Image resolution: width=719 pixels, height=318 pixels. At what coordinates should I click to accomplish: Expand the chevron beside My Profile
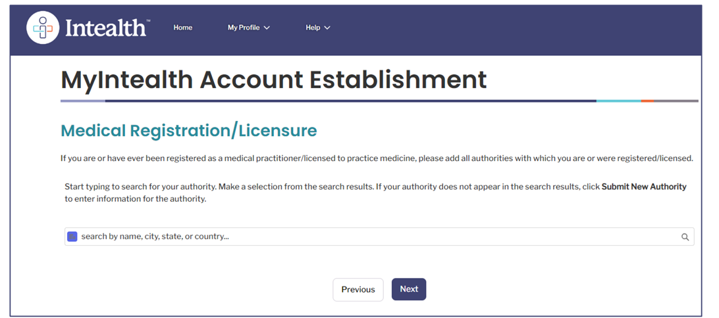tap(267, 28)
